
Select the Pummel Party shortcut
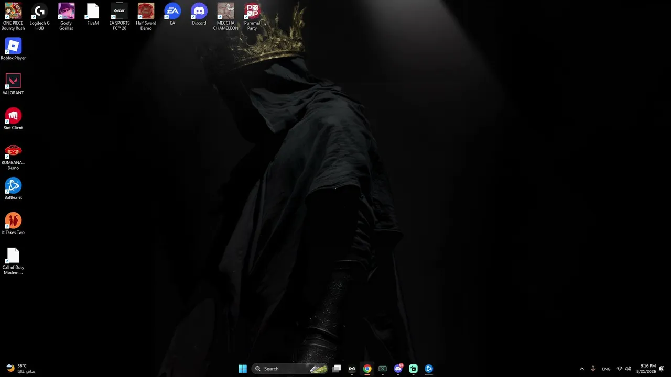click(x=252, y=16)
